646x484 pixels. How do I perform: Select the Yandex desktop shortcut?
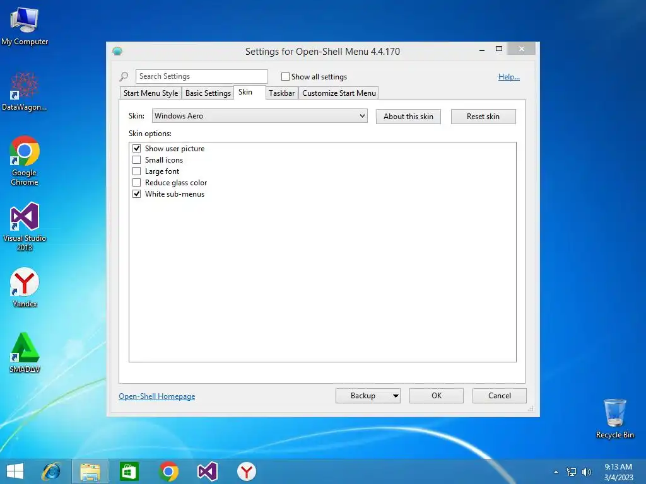[25, 287]
